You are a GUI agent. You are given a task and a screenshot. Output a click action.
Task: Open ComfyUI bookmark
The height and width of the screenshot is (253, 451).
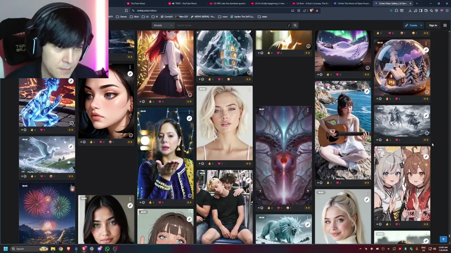pyautogui.click(x=167, y=17)
